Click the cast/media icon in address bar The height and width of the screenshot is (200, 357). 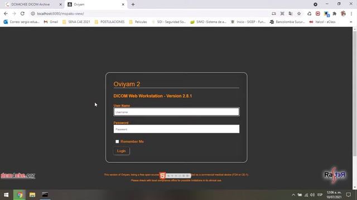(274, 13)
